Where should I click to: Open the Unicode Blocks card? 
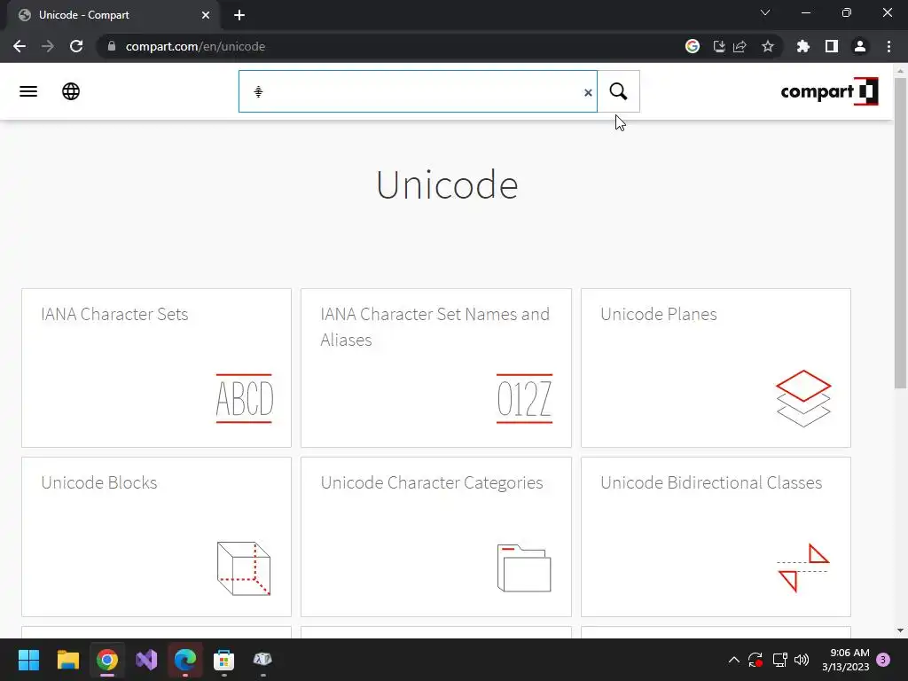click(156, 536)
